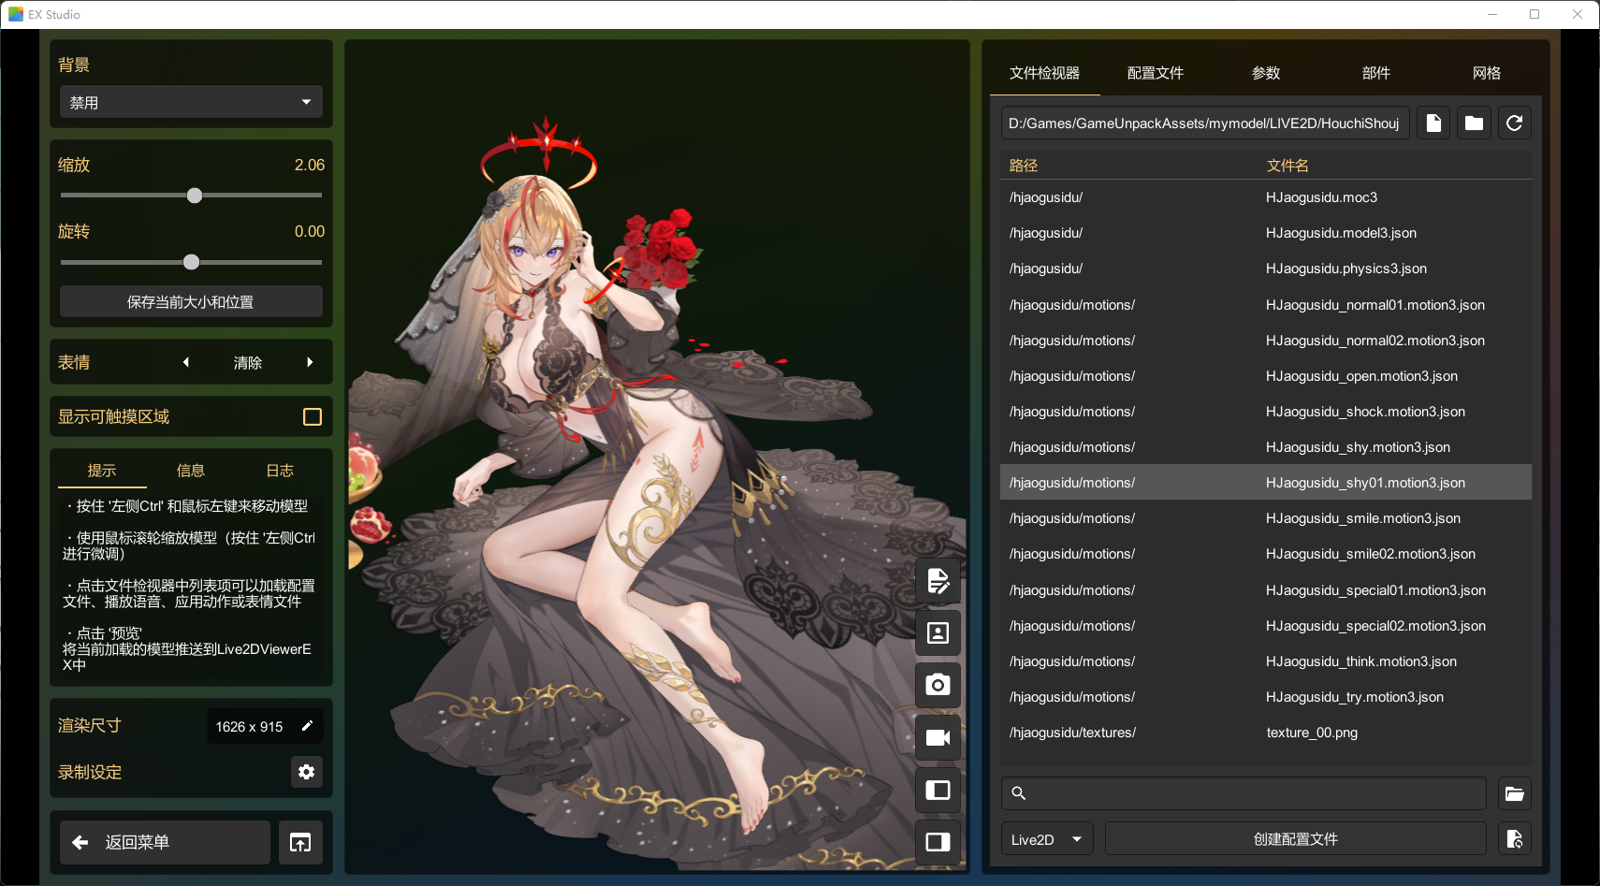
Task: Click the 创建配置文件 button
Action: [x=1296, y=839]
